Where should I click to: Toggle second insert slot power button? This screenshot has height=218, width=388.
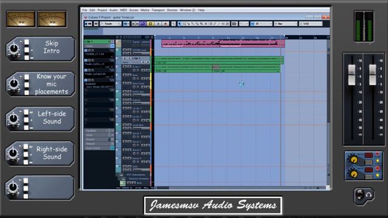pyautogui.click(x=86, y=61)
